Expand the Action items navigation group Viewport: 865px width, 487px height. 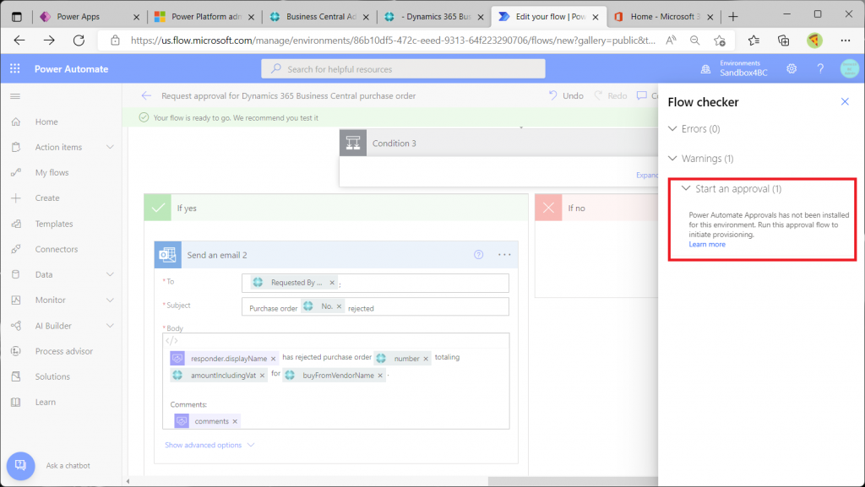pyautogui.click(x=110, y=147)
